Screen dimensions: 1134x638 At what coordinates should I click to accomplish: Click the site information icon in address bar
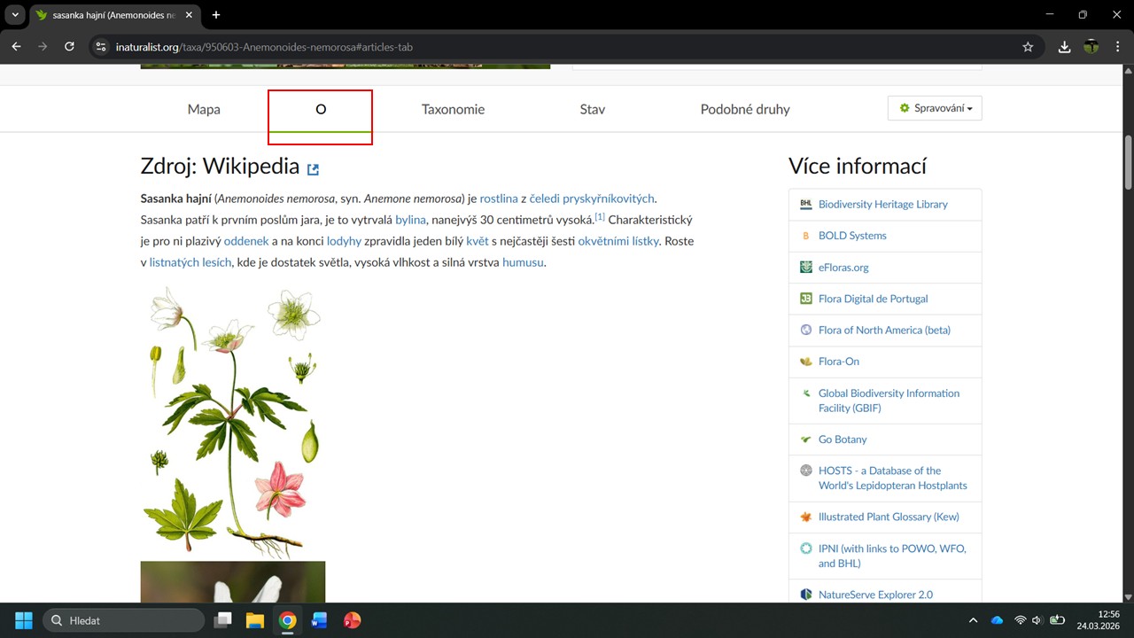[101, 47]
